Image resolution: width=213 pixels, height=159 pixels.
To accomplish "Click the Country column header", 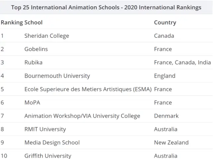I will [165, 22].
